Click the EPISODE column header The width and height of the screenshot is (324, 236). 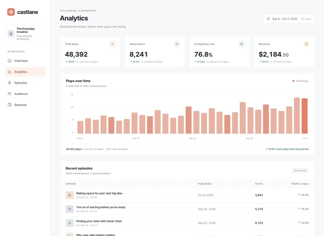pyautogui.click(x=71, y=184)
